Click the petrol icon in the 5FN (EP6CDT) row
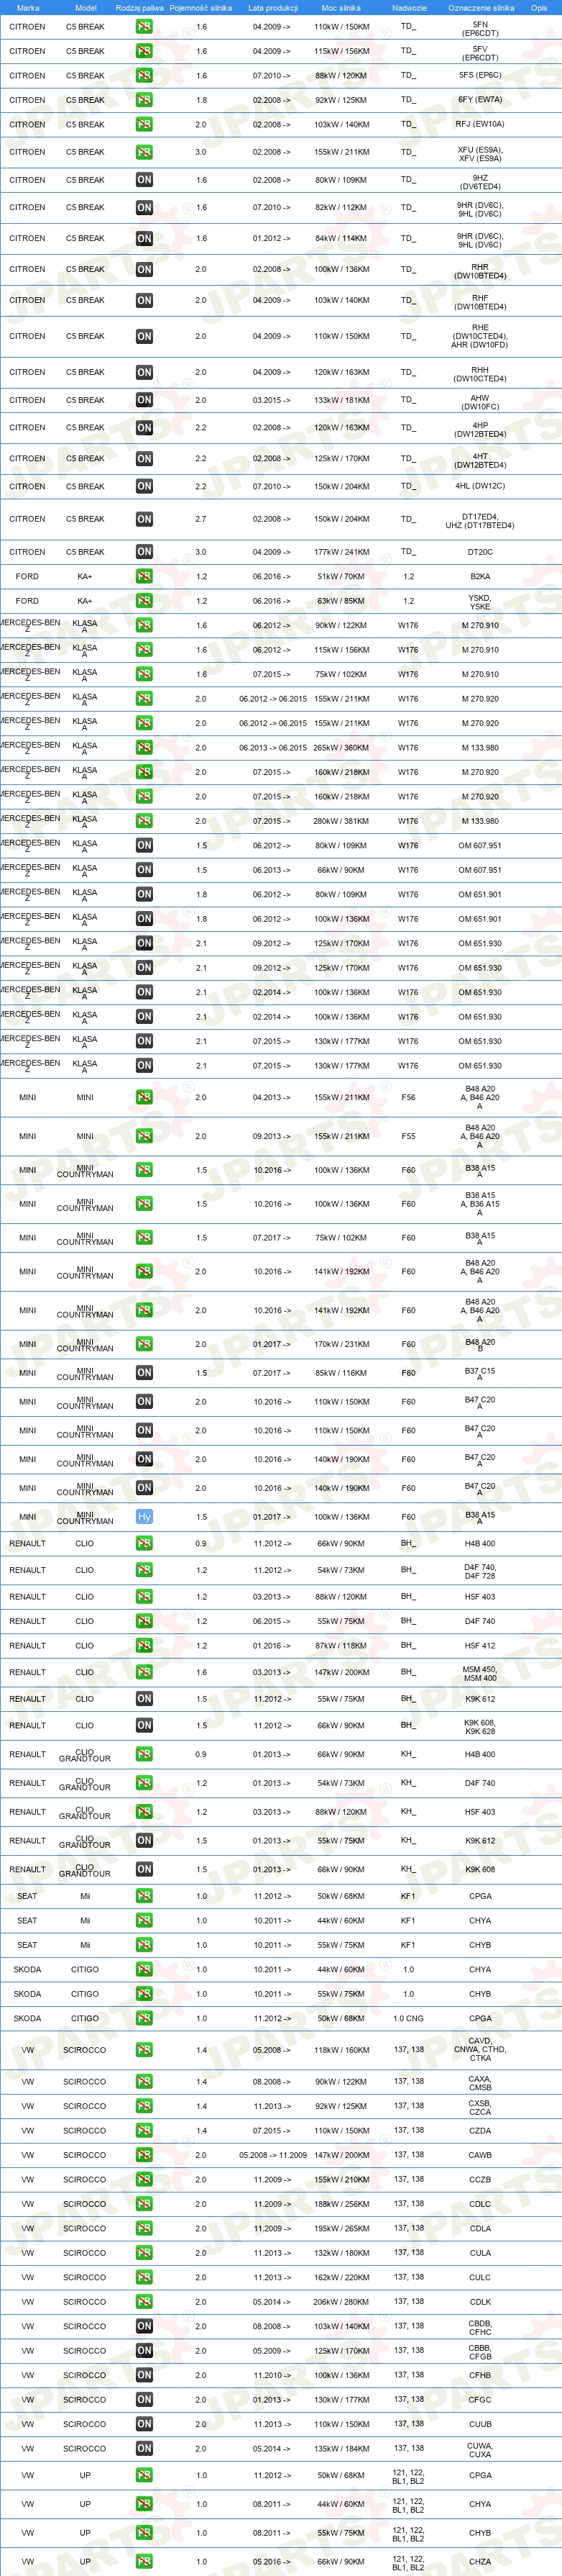The width and height of the screenshot is (562, 2576). (144, 27)
